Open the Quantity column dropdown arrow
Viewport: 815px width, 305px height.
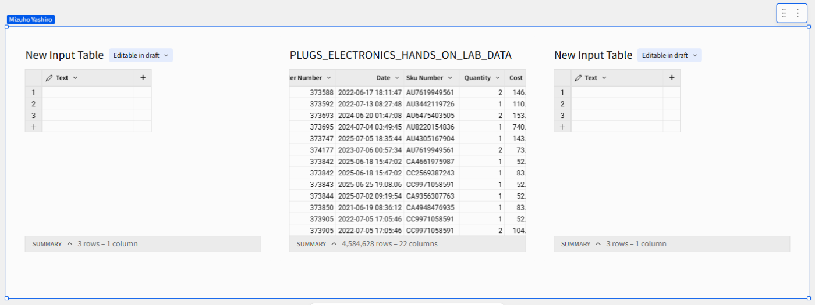(x=497, y=78)
